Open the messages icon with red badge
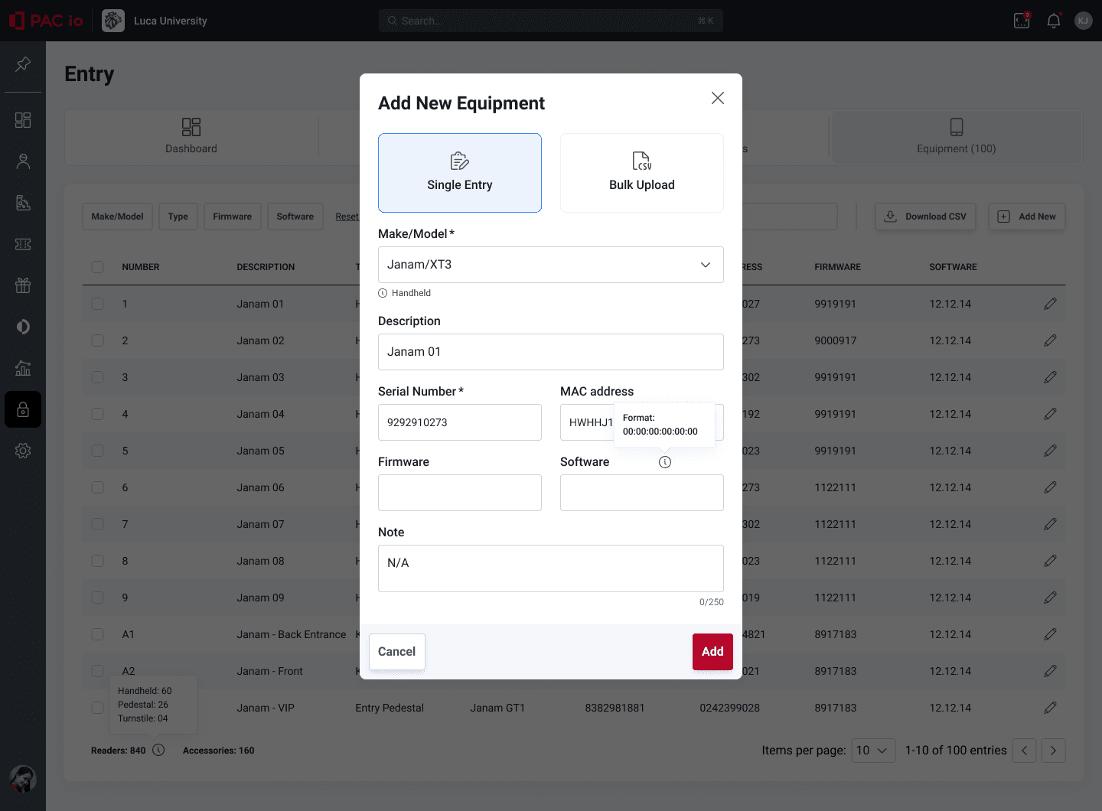This screenshot has width=1102, height=811. 1022,21
